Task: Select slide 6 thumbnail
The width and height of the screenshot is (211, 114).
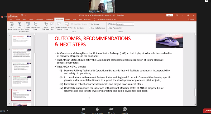Action: coord(21,81)
